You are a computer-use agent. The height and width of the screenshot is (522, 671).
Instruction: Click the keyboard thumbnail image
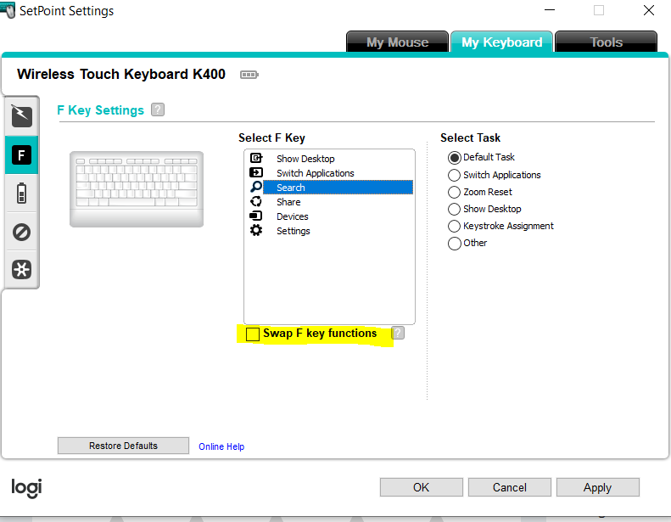click(137, 188)
